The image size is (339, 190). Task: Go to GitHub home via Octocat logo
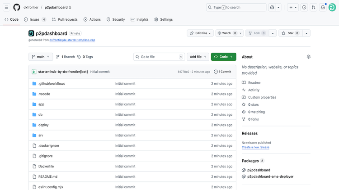(17, 7)
